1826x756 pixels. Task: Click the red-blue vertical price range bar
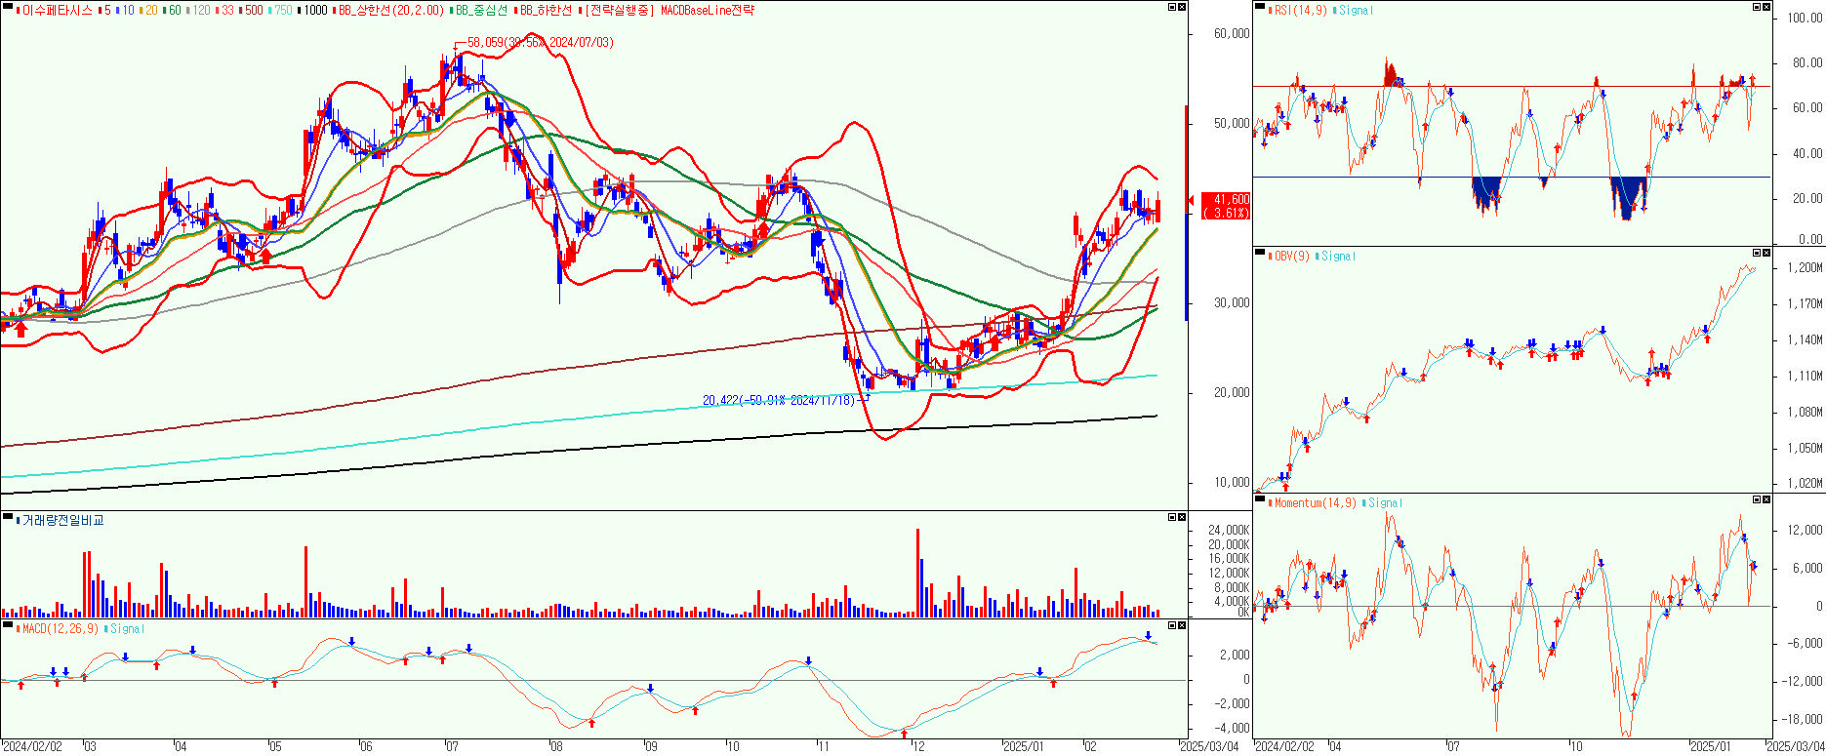pyautogui.click(x=1187, y=213)
